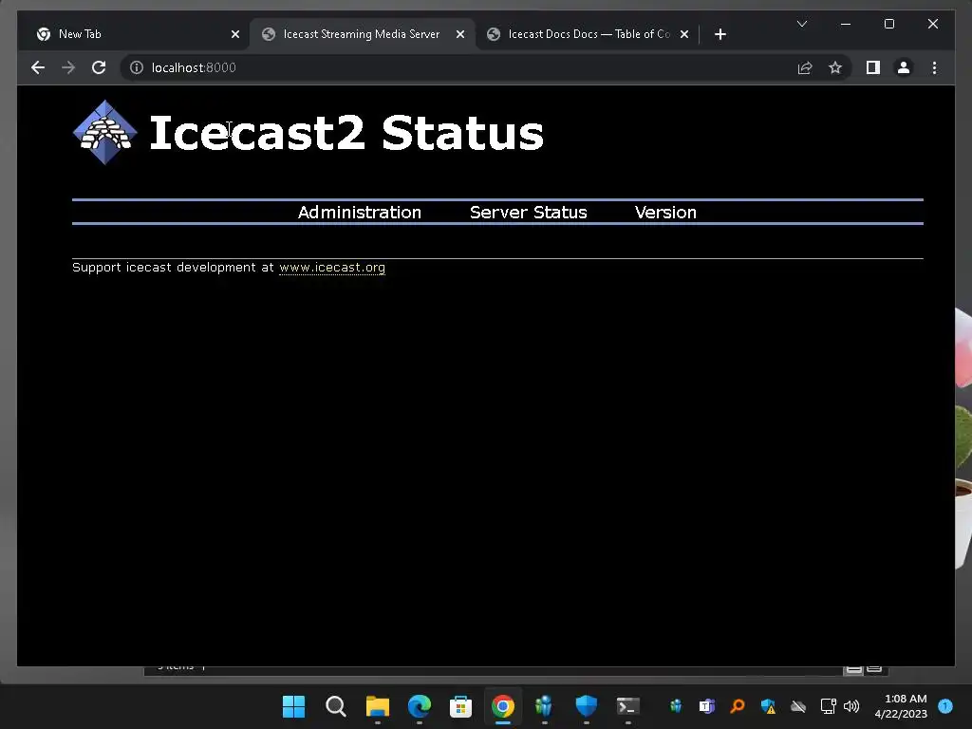Open the Administration link
972x729 pixels.
[360, 212]
